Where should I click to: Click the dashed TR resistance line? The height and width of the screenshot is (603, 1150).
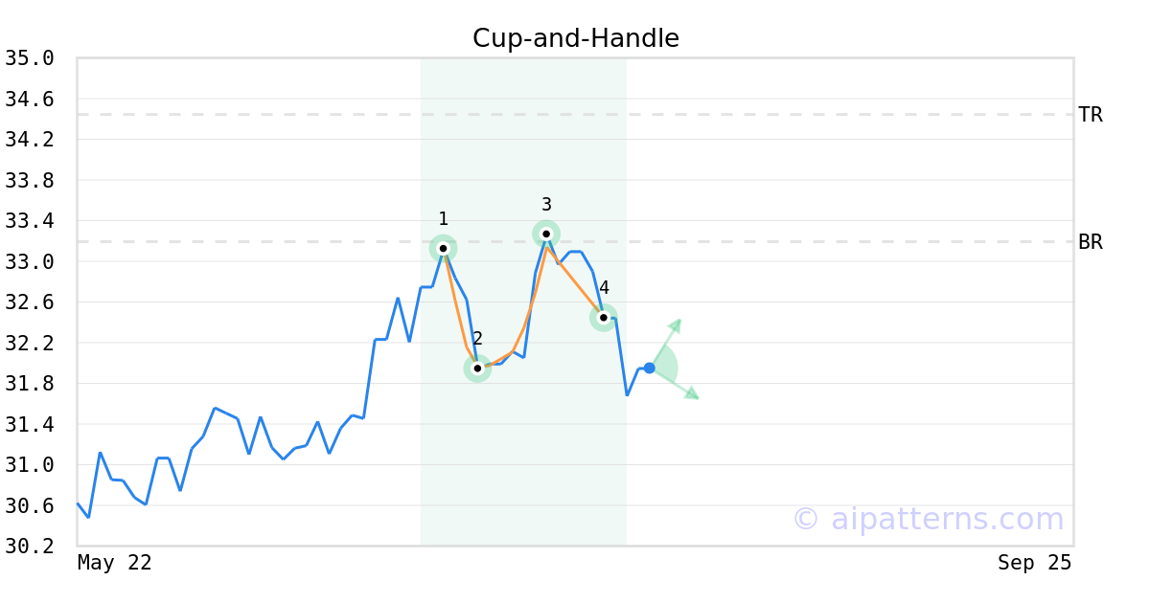(575, 115)
